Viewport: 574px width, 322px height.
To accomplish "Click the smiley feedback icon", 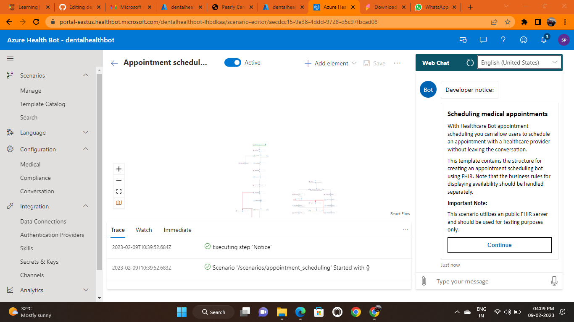I will pyautogui.click(x=524, y=40).
